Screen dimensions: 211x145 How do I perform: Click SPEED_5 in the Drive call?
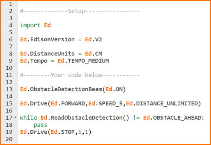point(111,104)
